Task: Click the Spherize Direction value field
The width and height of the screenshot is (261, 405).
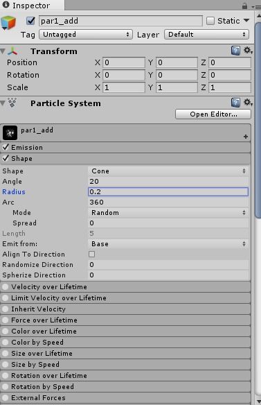Action: (168, 275)
